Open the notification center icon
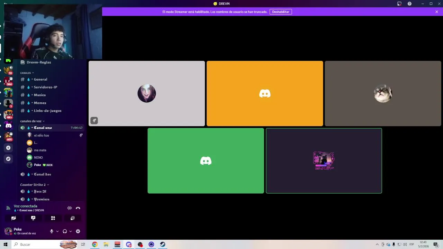Screen dimensions: 443x249 pyautogui.click(x=436, y=245)
